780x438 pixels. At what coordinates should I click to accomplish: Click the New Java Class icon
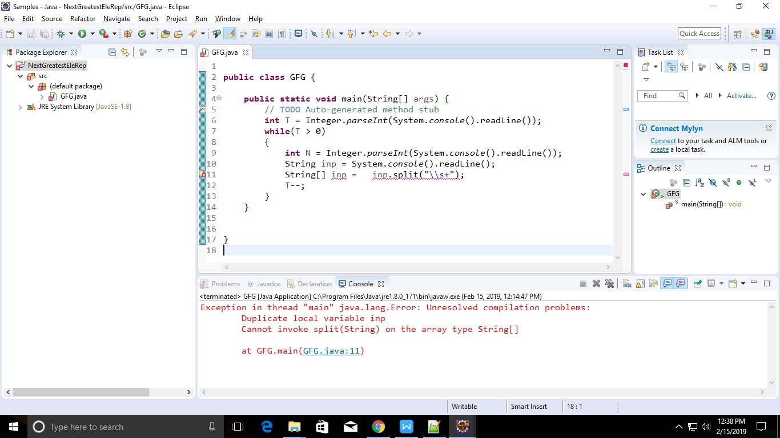(142, 34)
